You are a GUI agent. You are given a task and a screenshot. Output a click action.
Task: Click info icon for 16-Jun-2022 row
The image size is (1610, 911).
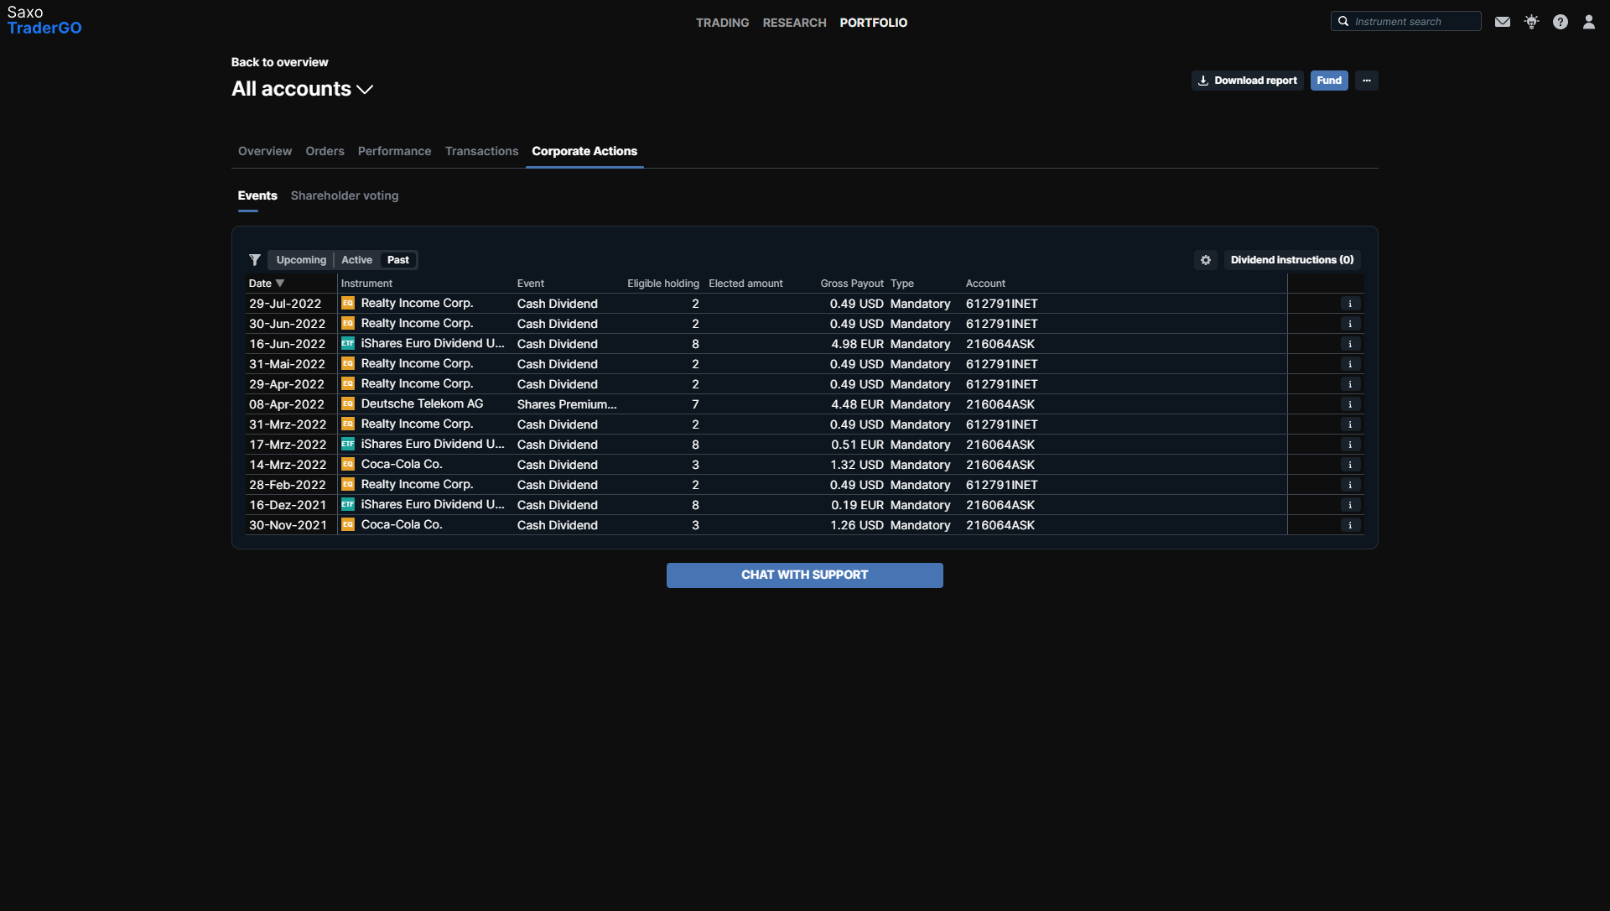[x=1350, y=344]
